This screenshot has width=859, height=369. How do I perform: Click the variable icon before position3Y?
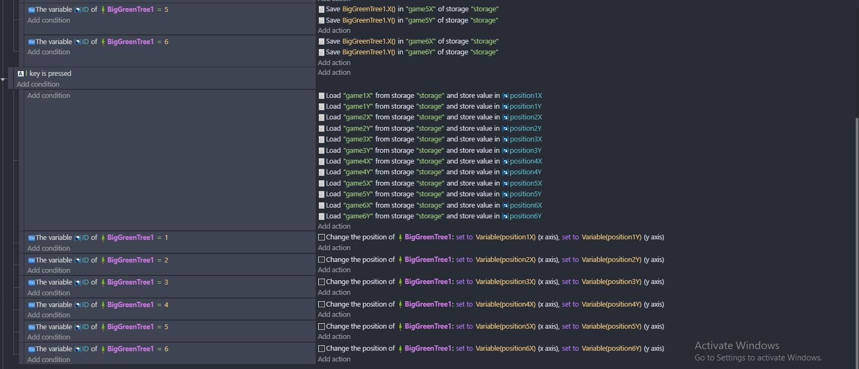point(505,151)
